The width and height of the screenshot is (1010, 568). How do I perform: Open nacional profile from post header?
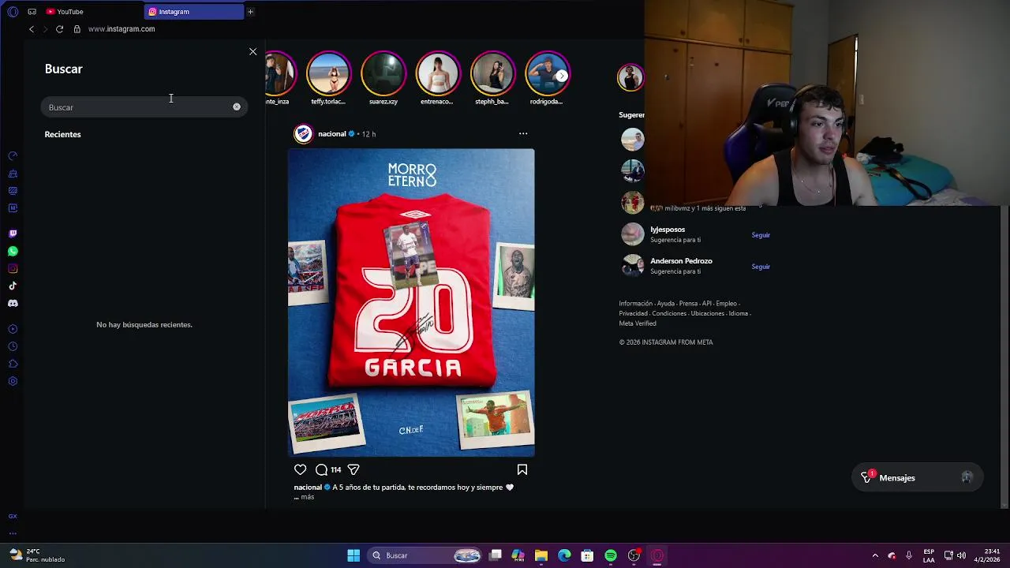(332, 134)
